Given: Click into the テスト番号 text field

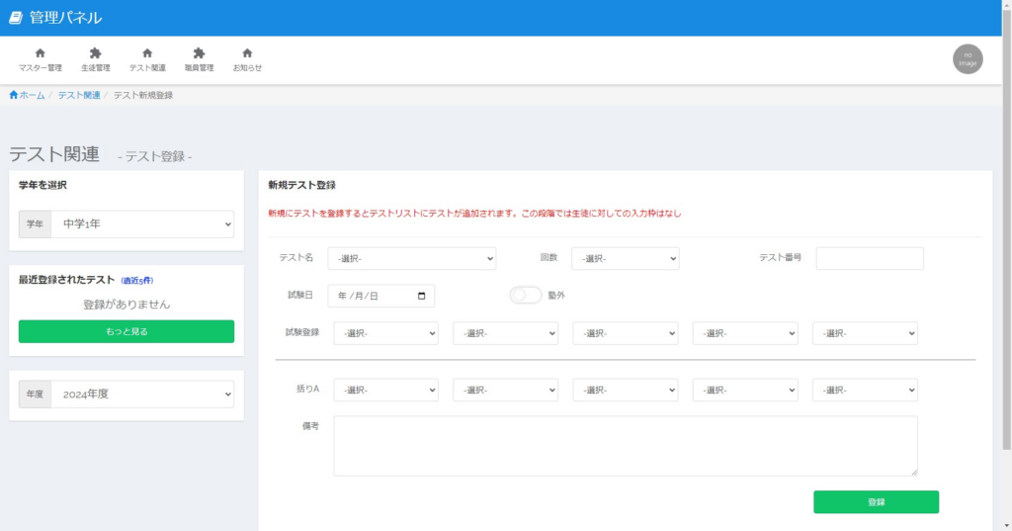Looking at the screenshot, I should [x=870, y=258].
